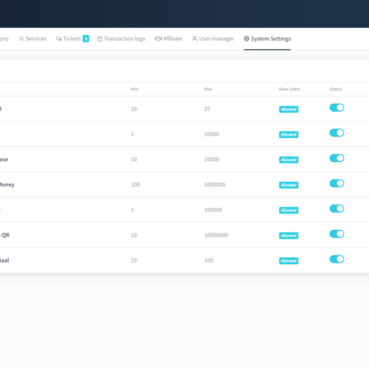Click the Transaction logs calendar icon
This screenshot has height=369, width=369.
pos(99,39)
